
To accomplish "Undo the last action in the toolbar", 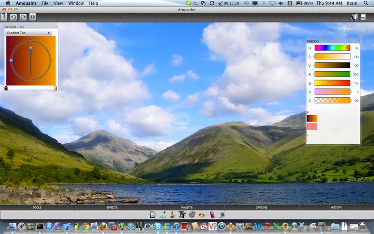I will click(x=14, y=17).
